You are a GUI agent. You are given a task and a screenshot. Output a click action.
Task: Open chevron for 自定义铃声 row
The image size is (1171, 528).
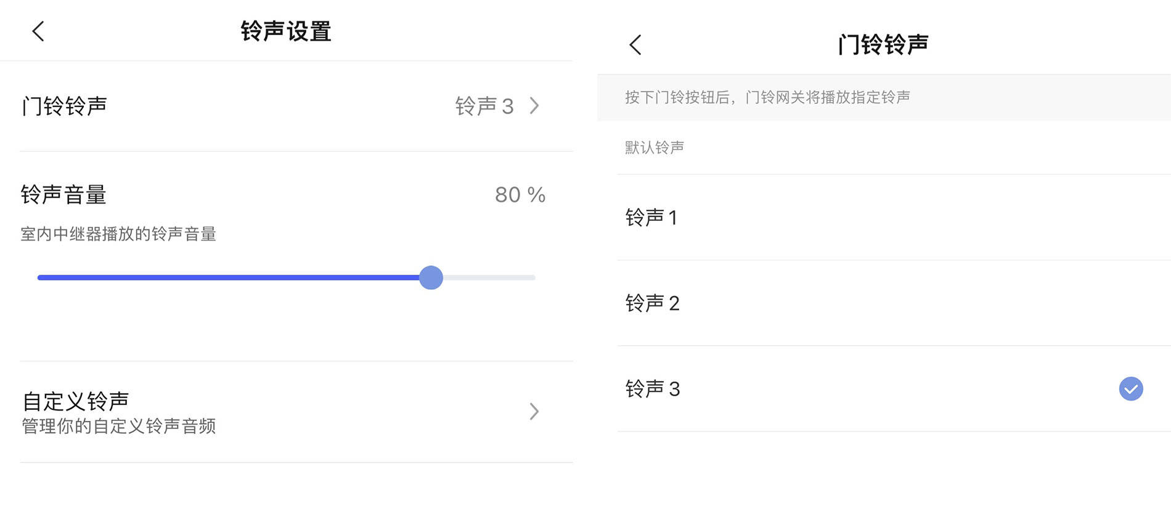[x=534, y=411]
